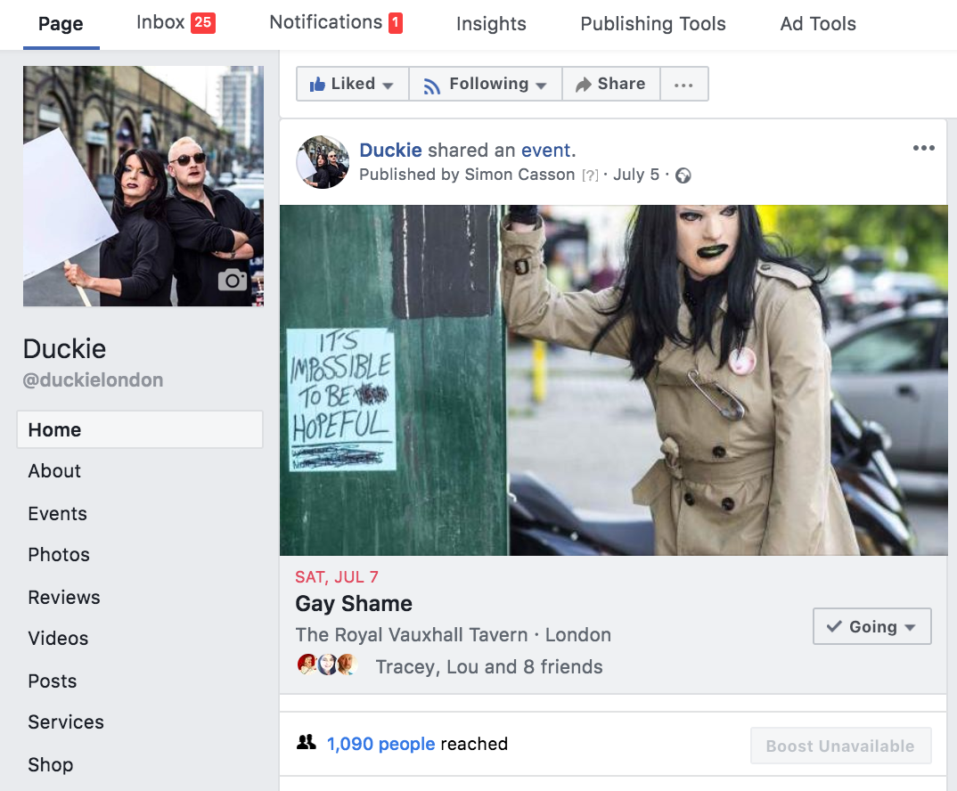The image size is (957, 791).
Task: Open the Publishing Tools tab
Action: [653, 24]
